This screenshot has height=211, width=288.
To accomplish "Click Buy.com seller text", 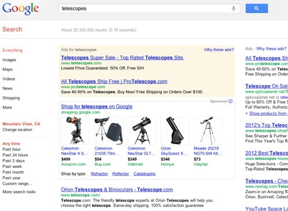I will point(103,164).
